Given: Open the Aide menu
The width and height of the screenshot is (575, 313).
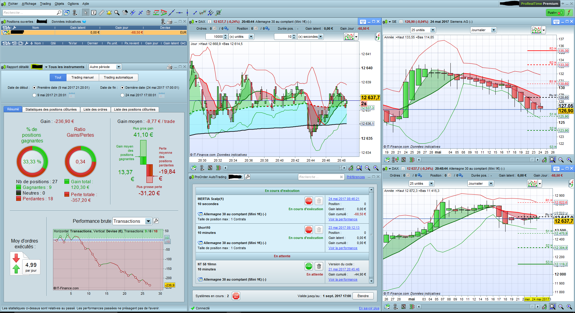Looking at the screenshot, I should [86, 4].
